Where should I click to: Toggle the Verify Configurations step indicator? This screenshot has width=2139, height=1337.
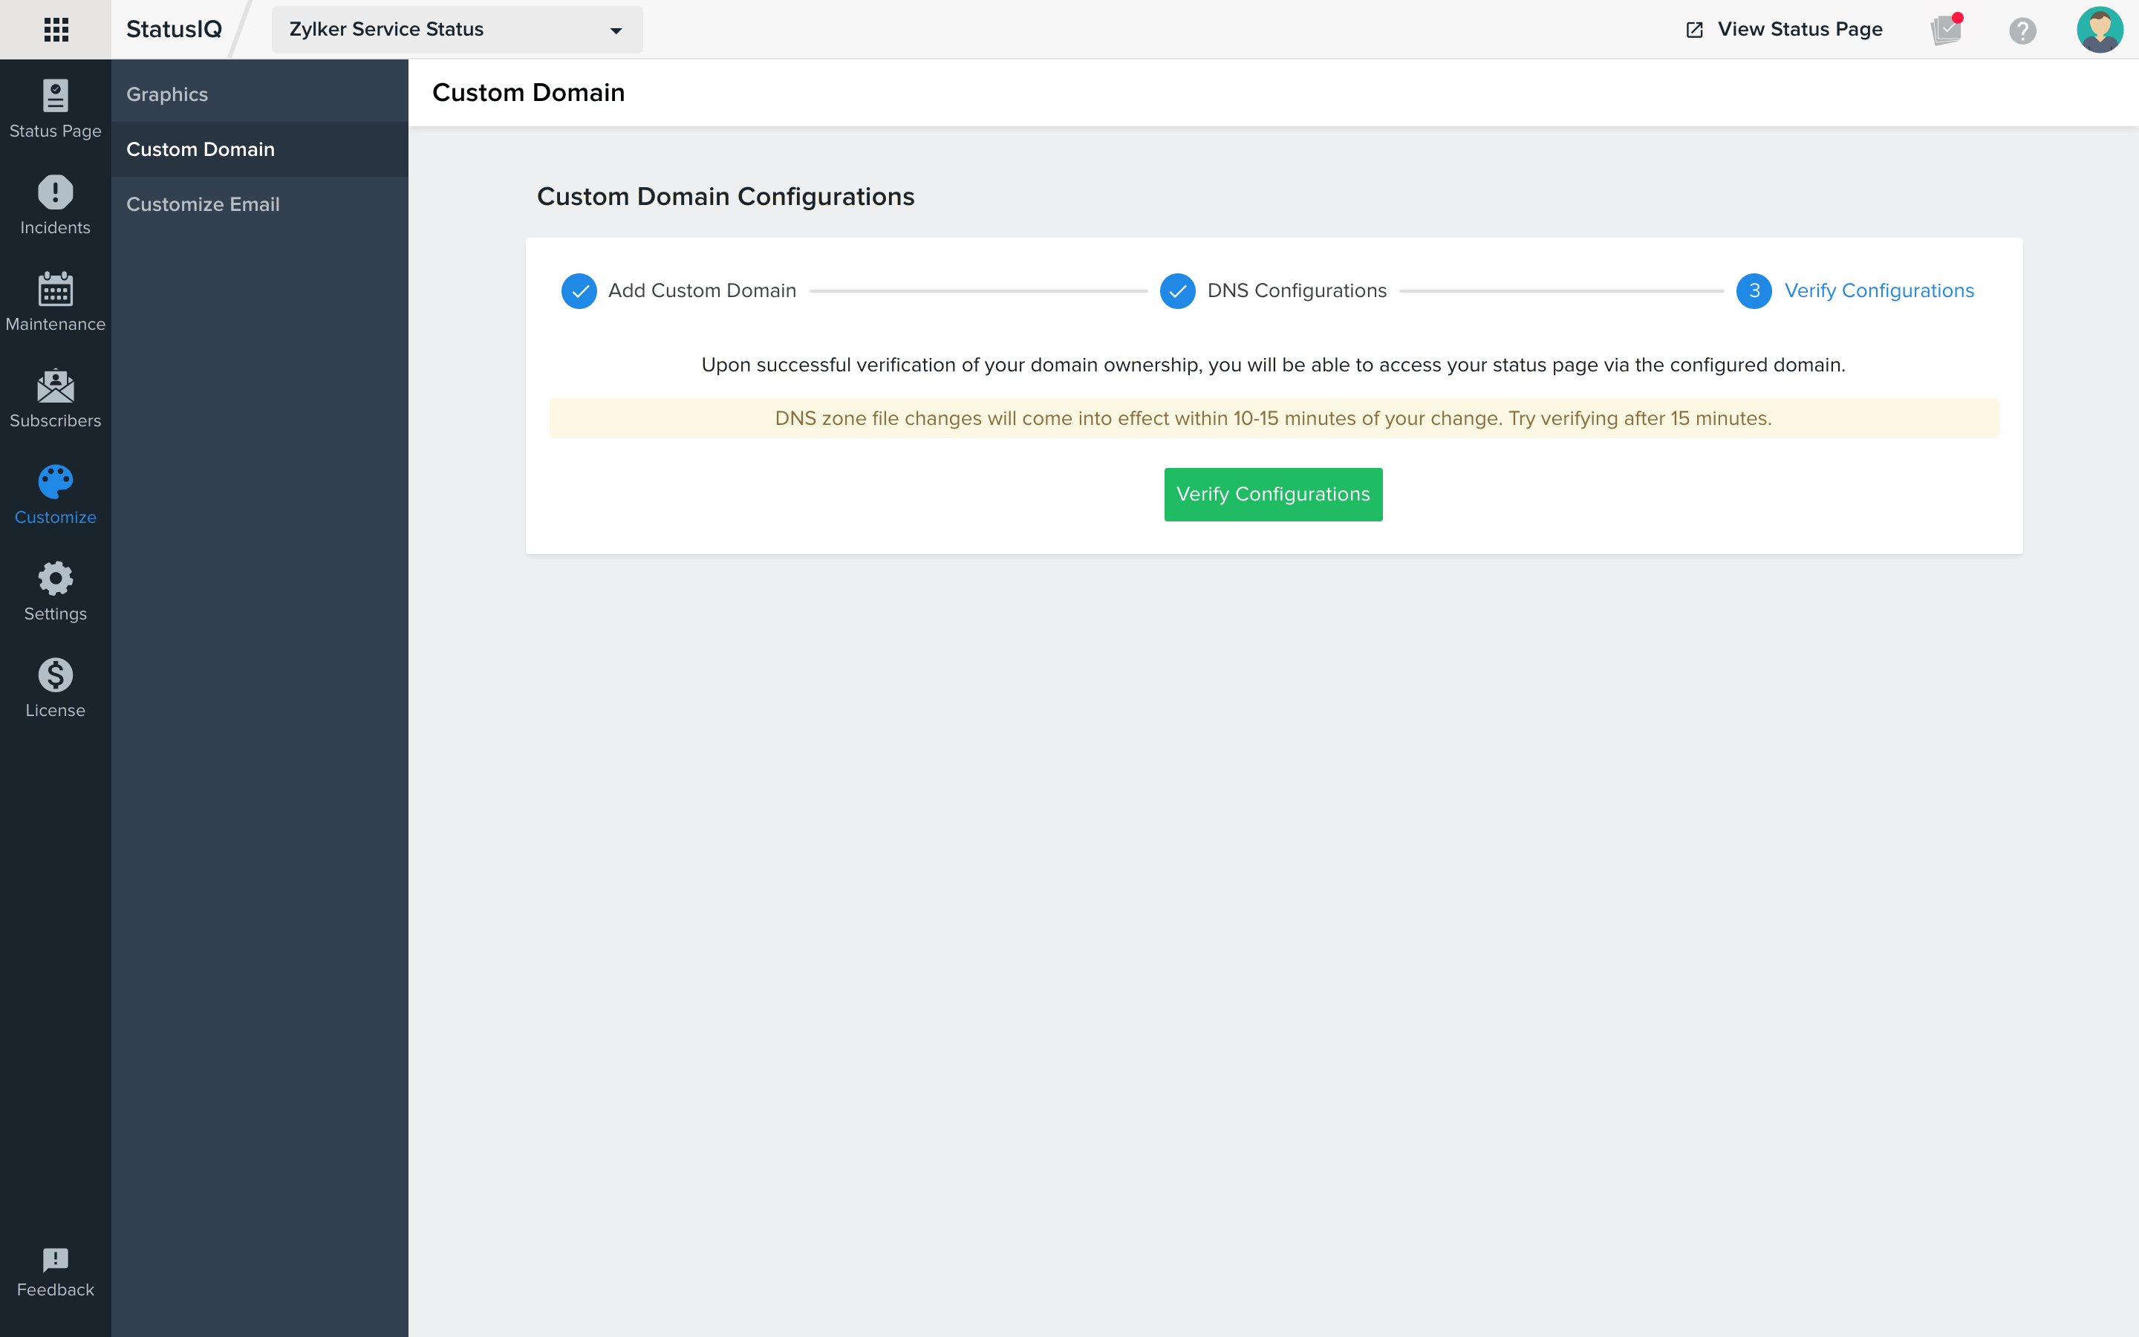click(x=1754, y=291)
